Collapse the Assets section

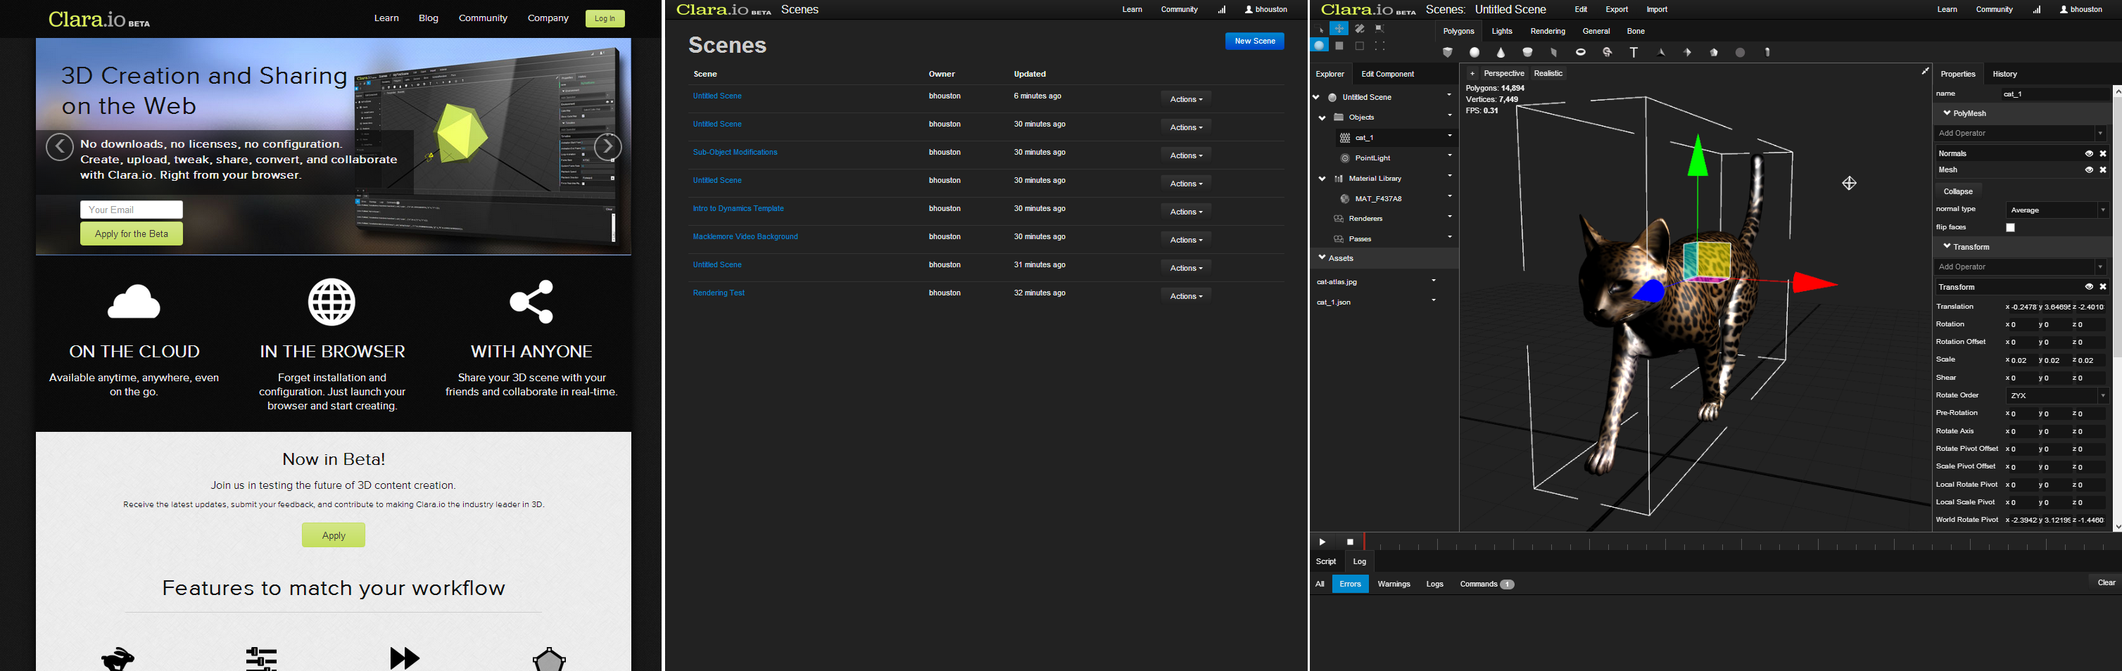(1322, 257)
